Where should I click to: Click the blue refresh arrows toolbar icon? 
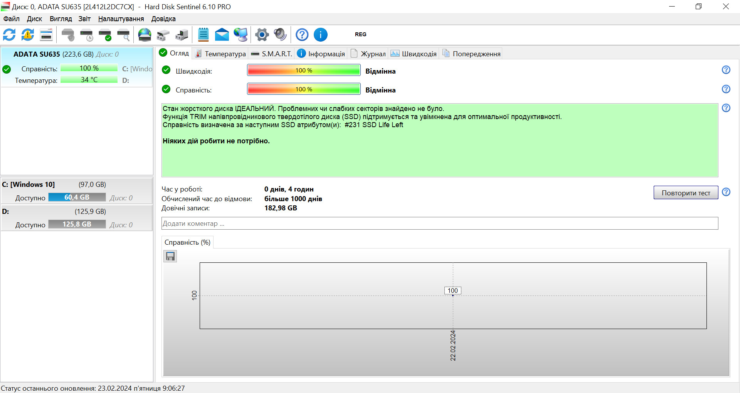(x=9, y=35)
